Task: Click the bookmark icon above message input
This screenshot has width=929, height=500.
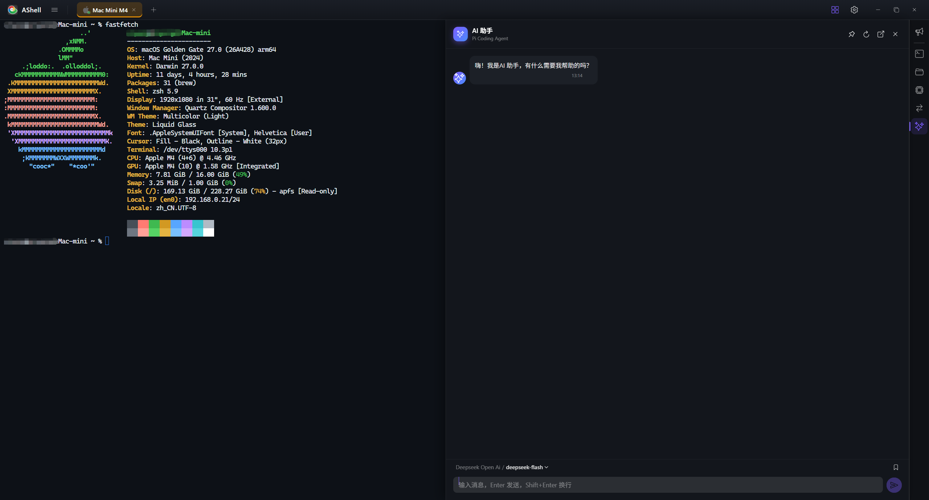Action: (x=896, y=467)
